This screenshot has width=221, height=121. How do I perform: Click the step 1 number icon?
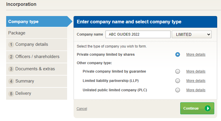(x=11, y=45)
